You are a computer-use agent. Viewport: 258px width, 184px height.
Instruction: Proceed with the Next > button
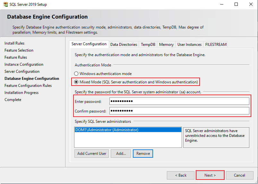210,175
